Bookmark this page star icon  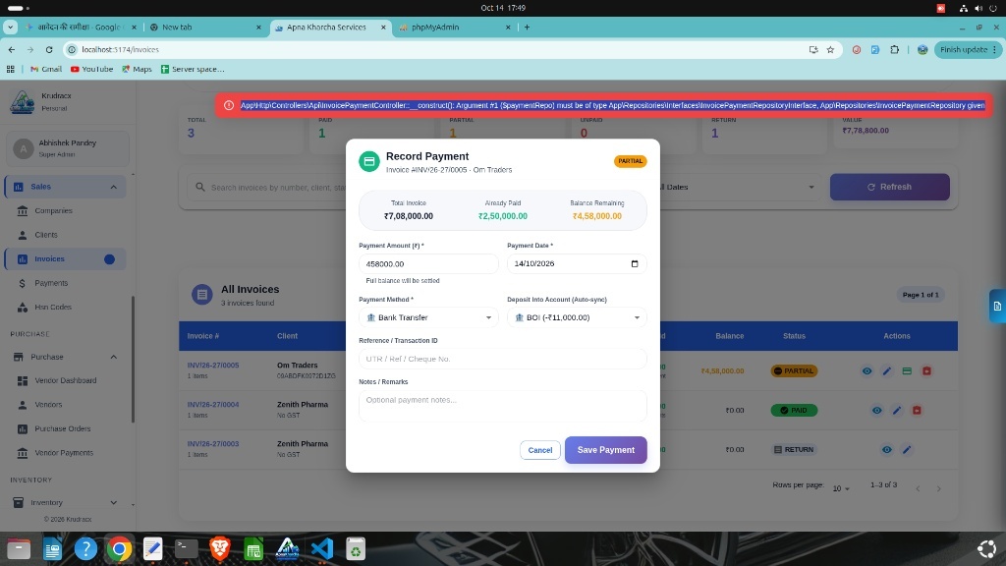tap(830, 49)
